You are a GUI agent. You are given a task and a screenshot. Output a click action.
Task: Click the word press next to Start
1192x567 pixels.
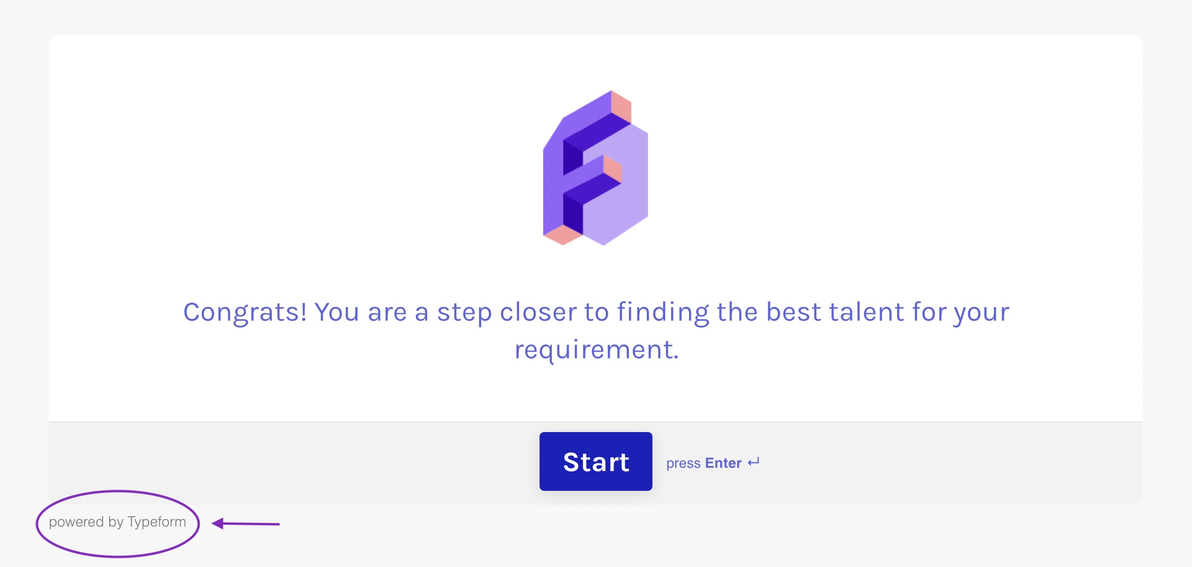pyautogui.click(x=683, y=464)
